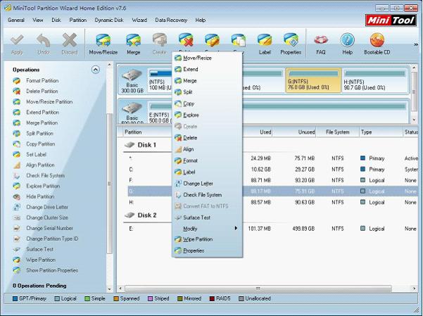
Task: Choose Wipe Partition in the context menu
Action: pyautogui.click(x=207, y=239)
